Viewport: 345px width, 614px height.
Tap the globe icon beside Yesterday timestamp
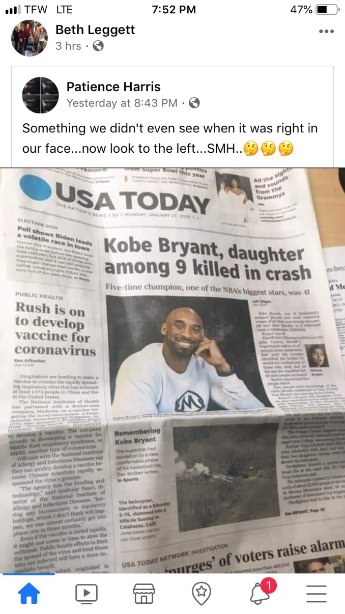tap(194, 103)
